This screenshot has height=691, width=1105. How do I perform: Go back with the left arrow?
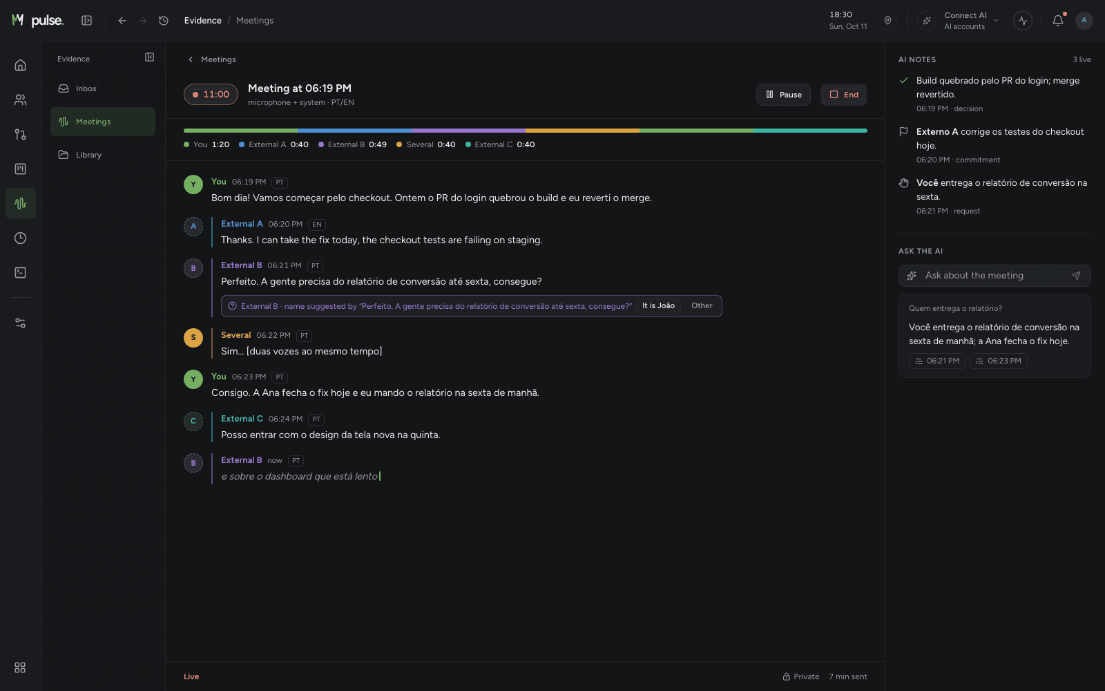pyautogui.click(x=122, y=21)
